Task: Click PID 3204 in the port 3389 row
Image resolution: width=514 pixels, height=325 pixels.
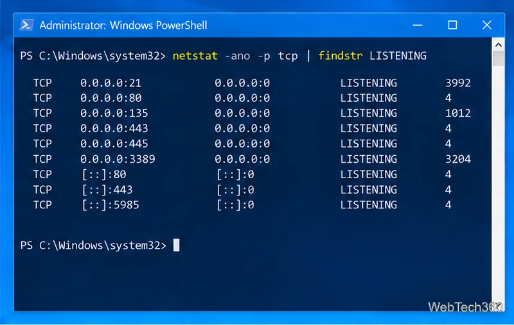Action: pos(458,159)
